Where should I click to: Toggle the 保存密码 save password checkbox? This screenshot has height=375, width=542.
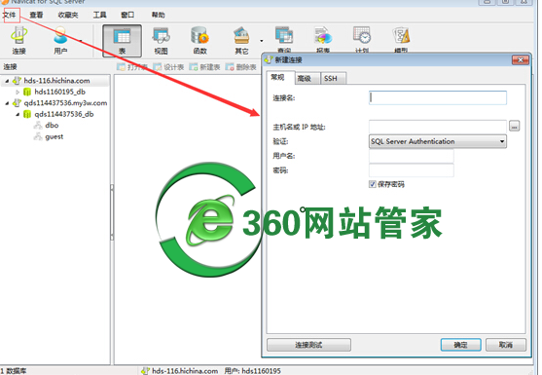[373, 184]
